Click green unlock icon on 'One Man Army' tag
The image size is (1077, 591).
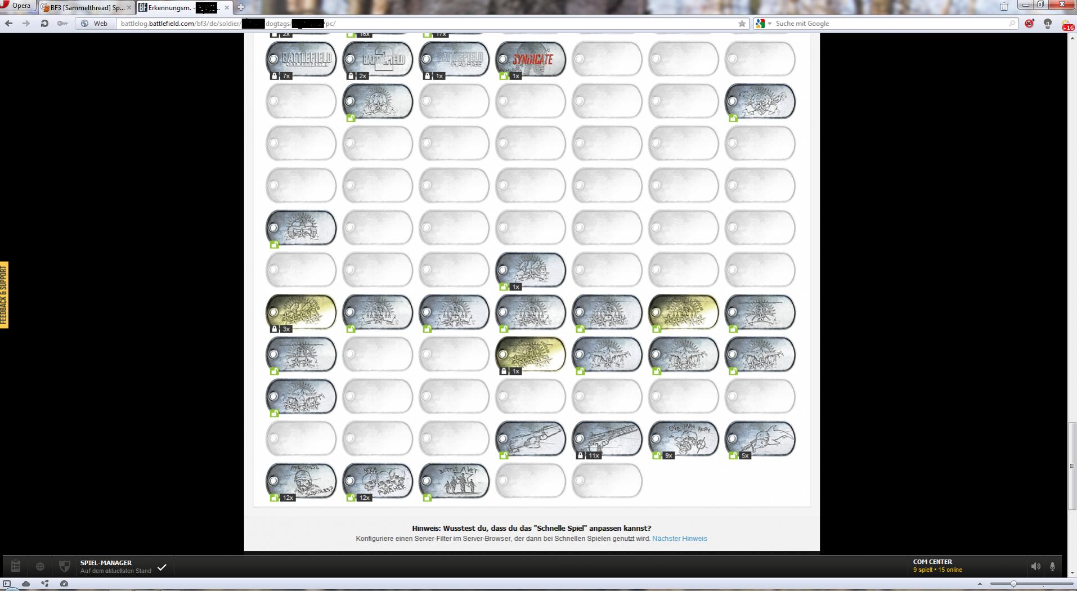click(x=657, y=455)
